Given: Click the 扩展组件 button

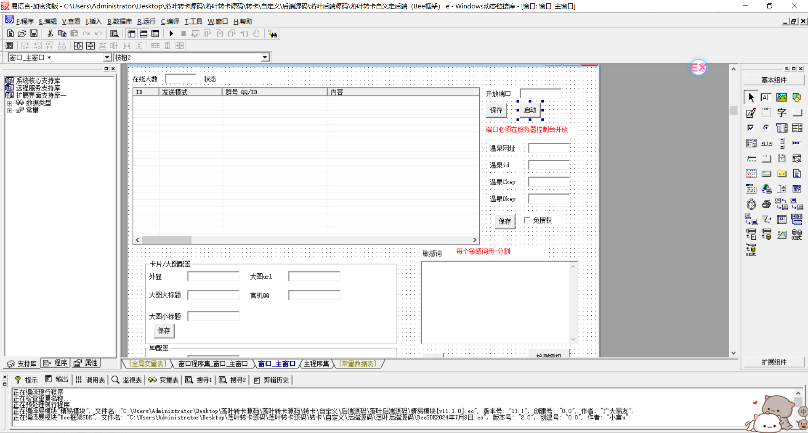Looking at the screenshot, I should coord(773,362).
